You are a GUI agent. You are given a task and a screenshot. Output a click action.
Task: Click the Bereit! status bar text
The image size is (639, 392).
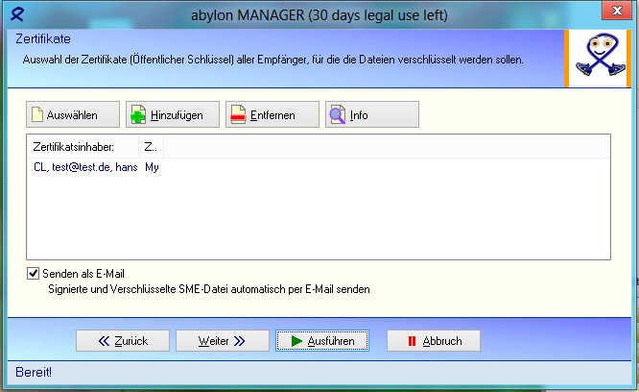(35, 372)
